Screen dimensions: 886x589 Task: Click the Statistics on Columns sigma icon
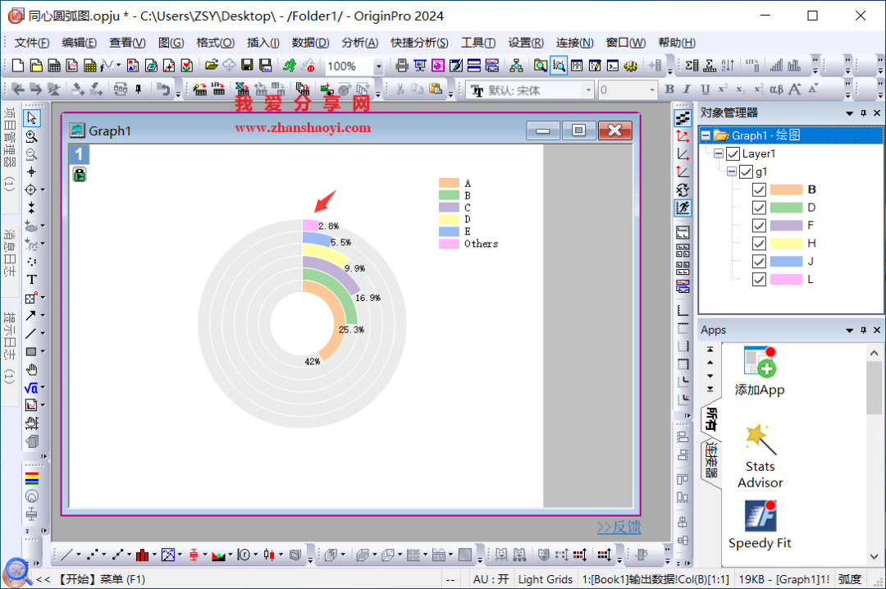pos(692,66)
